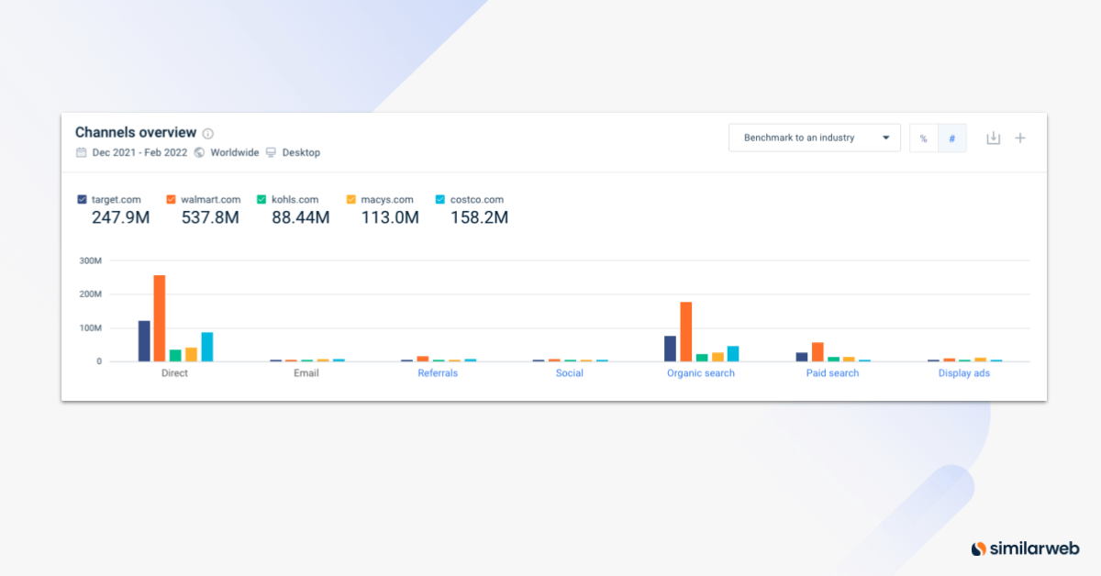Open the Display ads channel link
Viewport: 1101px width, 576px height.
pos(963,373)
